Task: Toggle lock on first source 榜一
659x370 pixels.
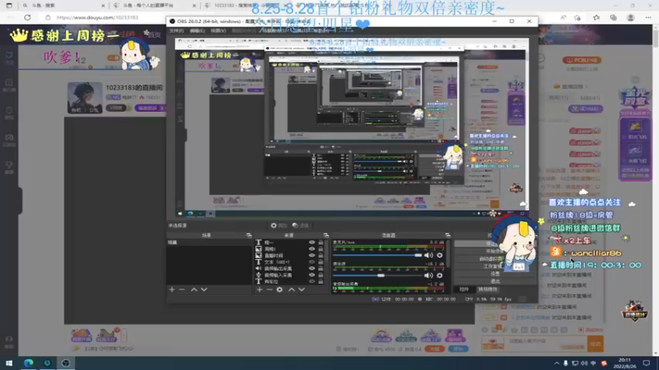Action: (x=320, y=243)
